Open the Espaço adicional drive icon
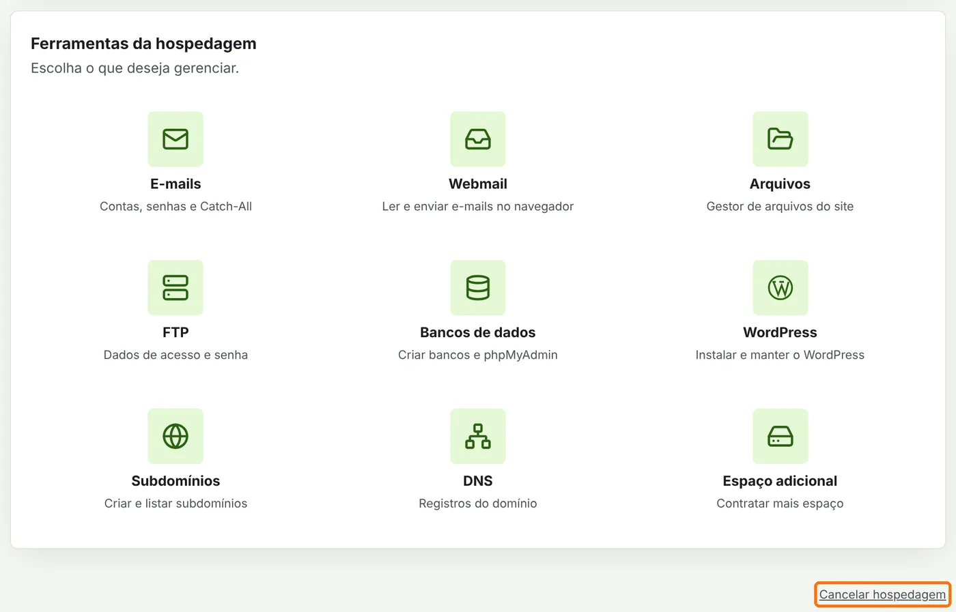Image resolution: width=956 pixels, height=612 pixels. point(781,437)
